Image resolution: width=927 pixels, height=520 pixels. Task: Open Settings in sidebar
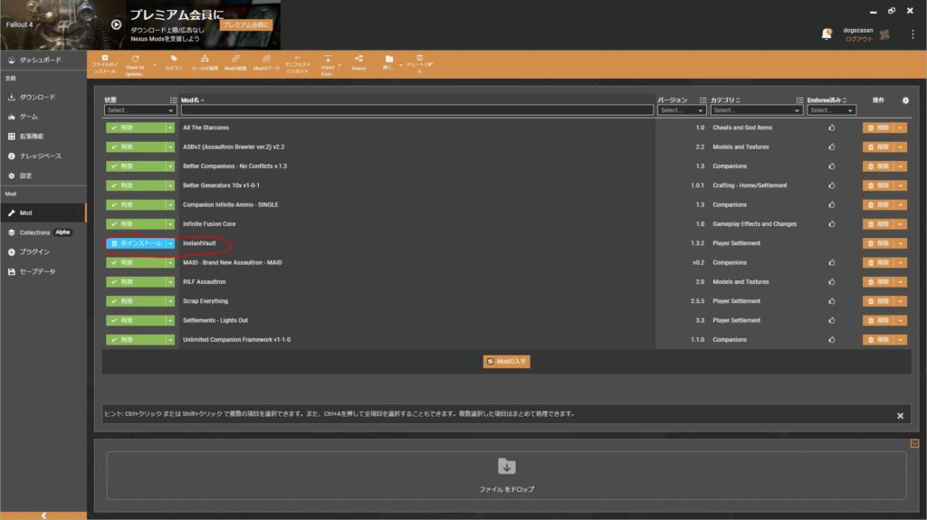(43, 175)
